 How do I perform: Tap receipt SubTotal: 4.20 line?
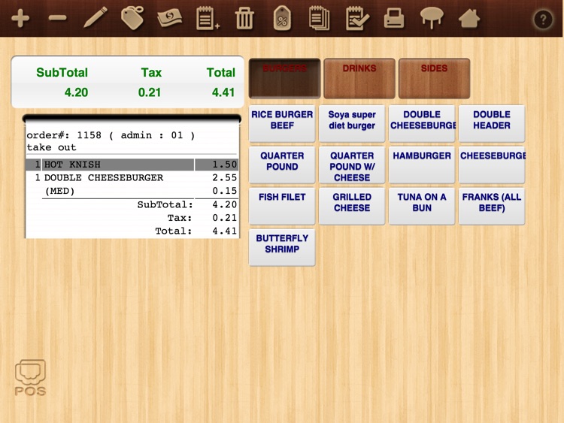pos(187,204)
